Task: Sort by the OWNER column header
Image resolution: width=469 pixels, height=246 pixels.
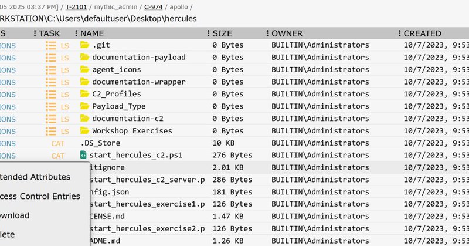Action: pyautogui.click(x=287, y=33)
